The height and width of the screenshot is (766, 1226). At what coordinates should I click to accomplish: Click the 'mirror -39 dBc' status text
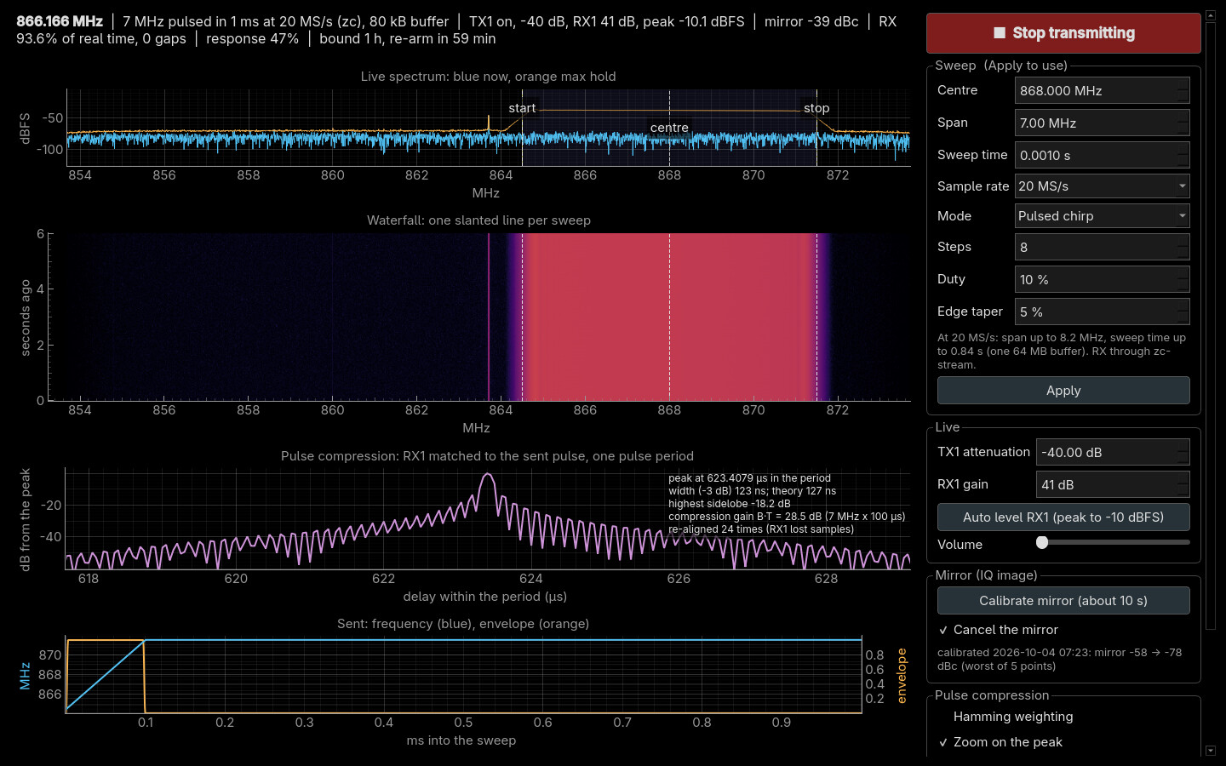[811, 21]
